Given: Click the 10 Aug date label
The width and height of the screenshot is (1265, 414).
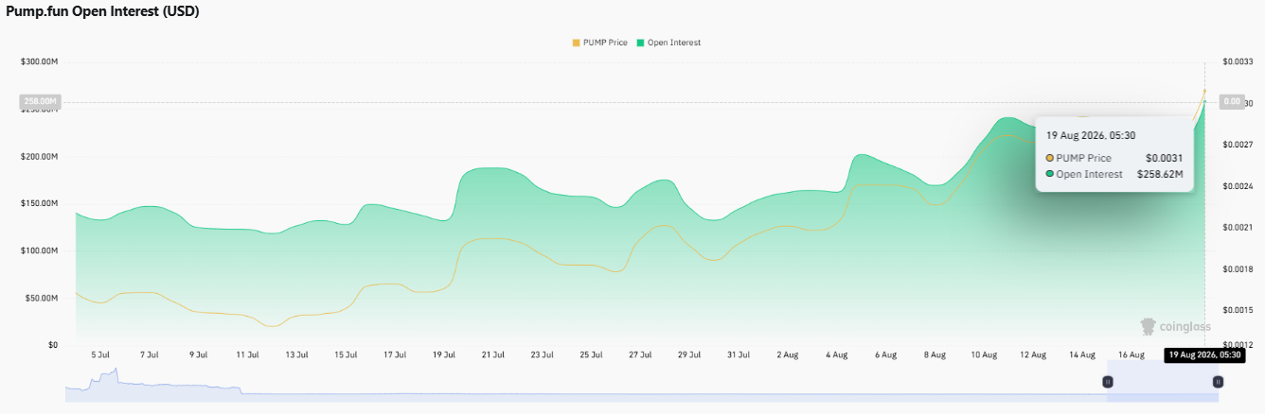Looking at the screenshot, I should [x=984, y=355].
